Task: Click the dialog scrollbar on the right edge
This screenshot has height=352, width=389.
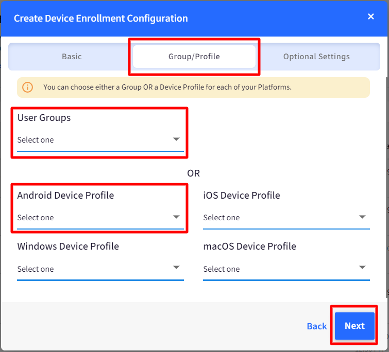Action: pyautogui.click(x=387, y=187)
